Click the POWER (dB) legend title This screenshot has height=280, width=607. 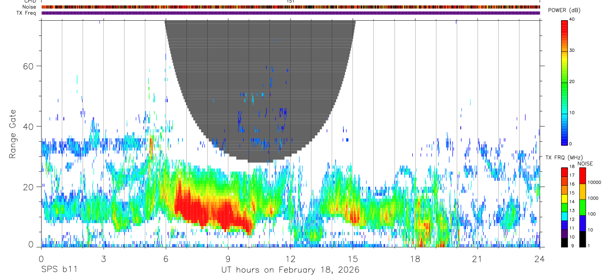tap(564, 10)
